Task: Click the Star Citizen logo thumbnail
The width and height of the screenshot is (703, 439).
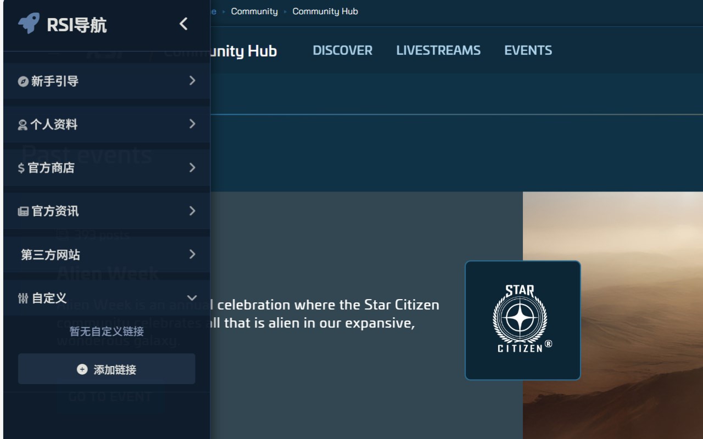Action: pos(523,320)
